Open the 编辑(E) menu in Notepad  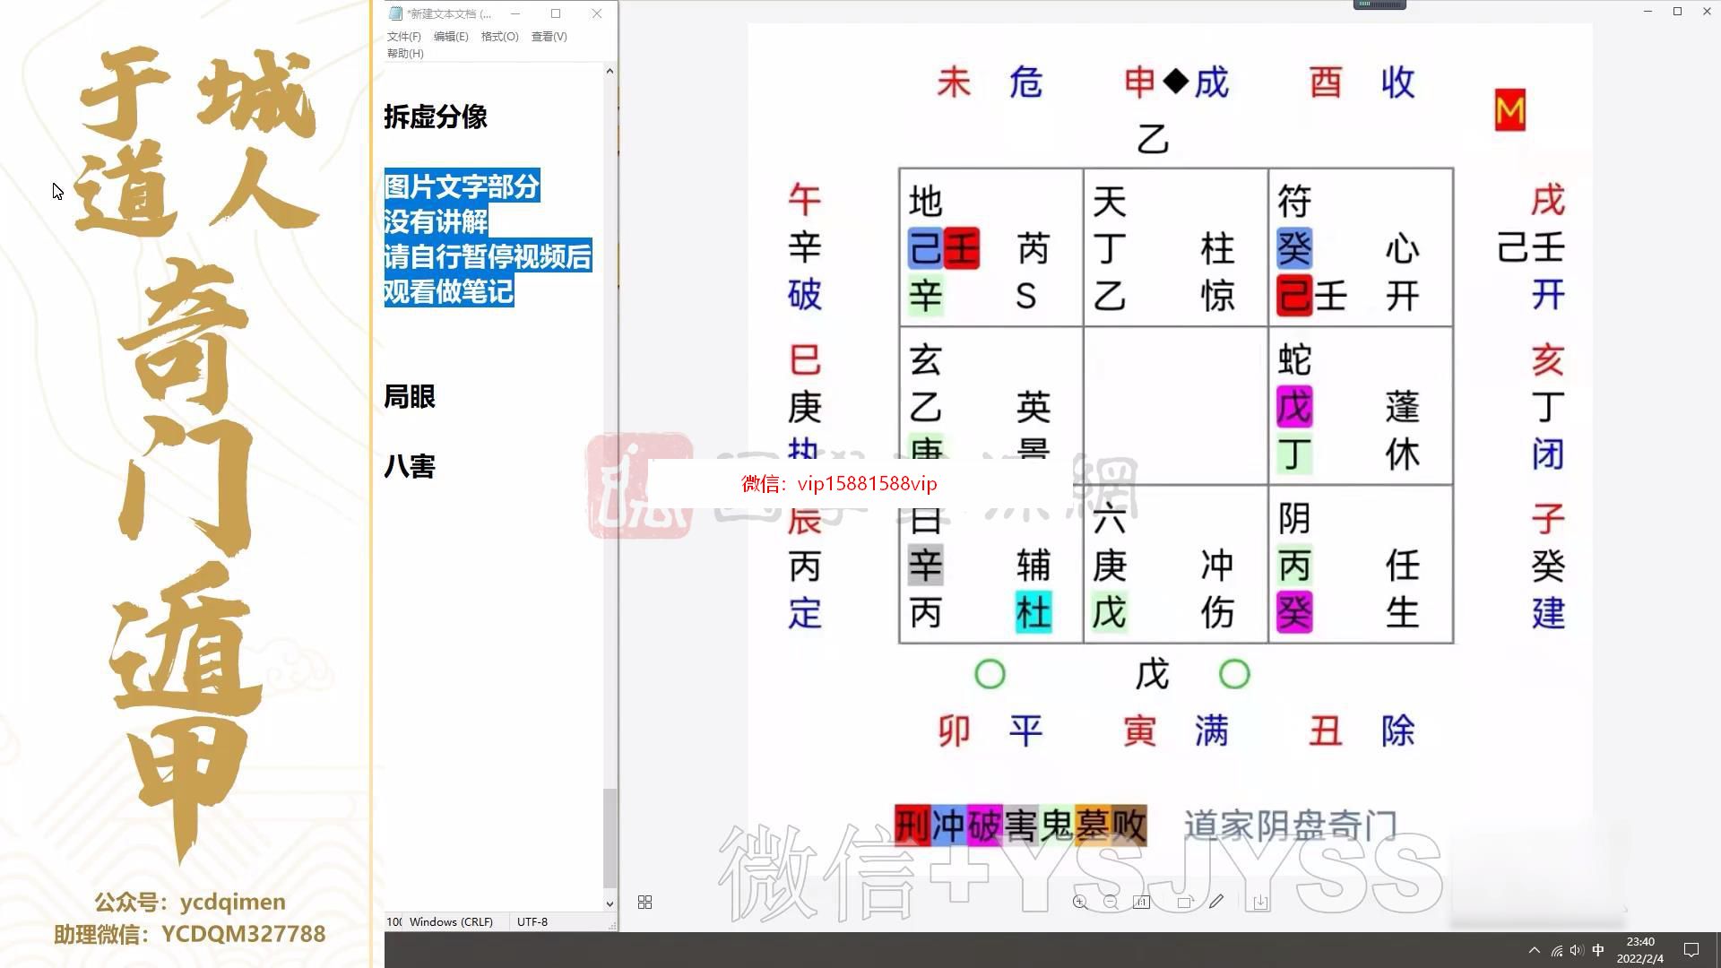(450, 37)
